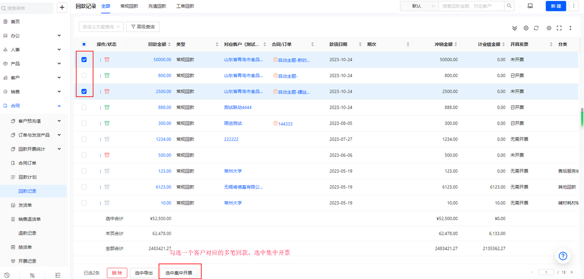Open row actions dots for the 50000.00 row
Screen dimensions: 584x279
click(x=100, y=59)
